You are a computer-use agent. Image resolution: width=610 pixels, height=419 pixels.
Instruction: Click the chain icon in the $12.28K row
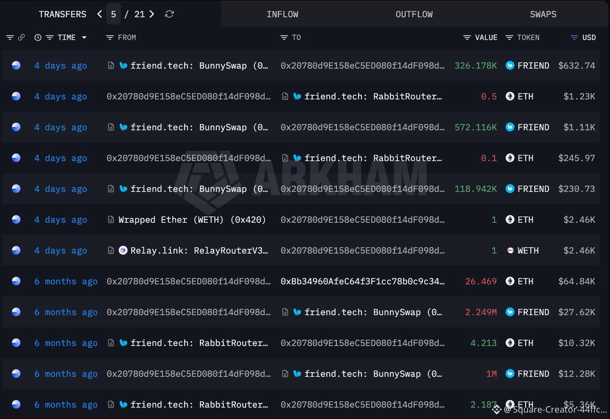pos(16,374)
